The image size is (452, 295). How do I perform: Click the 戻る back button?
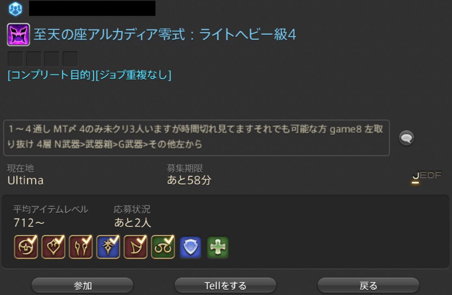[x=368, y=286]
